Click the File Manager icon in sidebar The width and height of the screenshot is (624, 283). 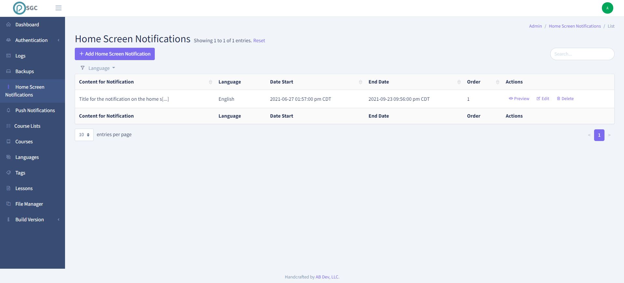pos(9,204)
